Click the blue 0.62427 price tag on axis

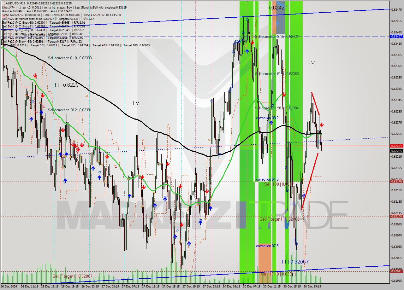[396, 37]
